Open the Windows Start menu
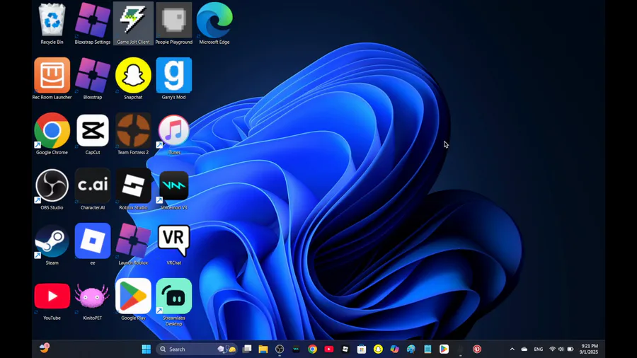This screenshot has height=358, width=637. 147,349
